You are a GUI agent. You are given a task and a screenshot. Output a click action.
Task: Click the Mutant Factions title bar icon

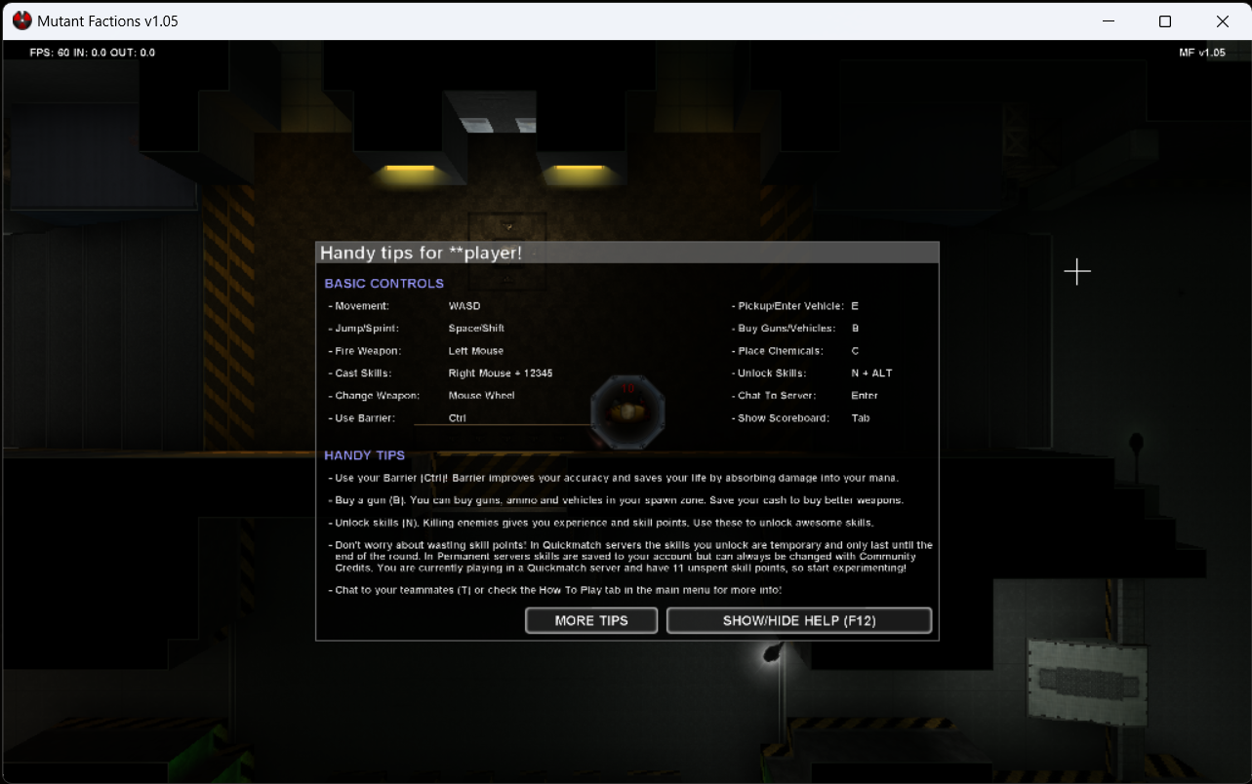coord(21,20)
